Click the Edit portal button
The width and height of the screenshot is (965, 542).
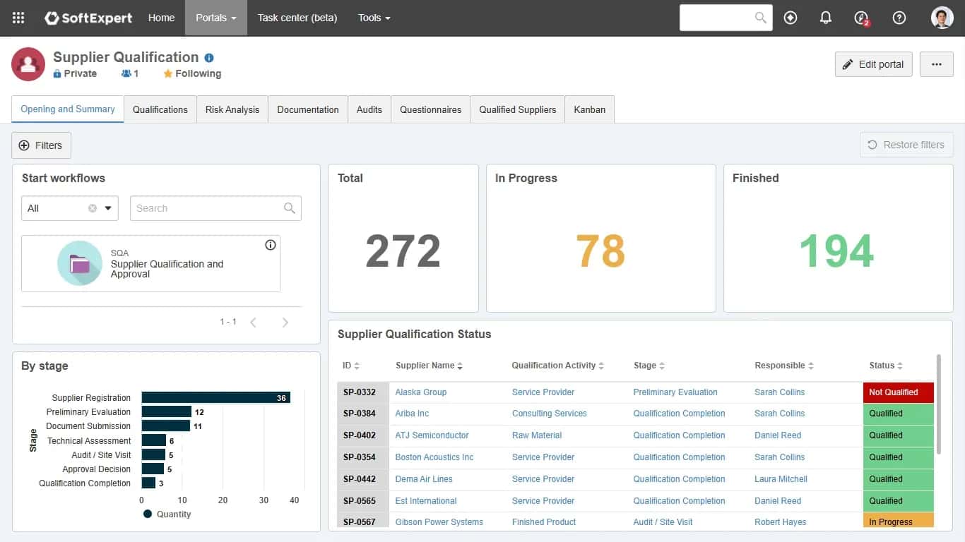(x=874, y=64)
